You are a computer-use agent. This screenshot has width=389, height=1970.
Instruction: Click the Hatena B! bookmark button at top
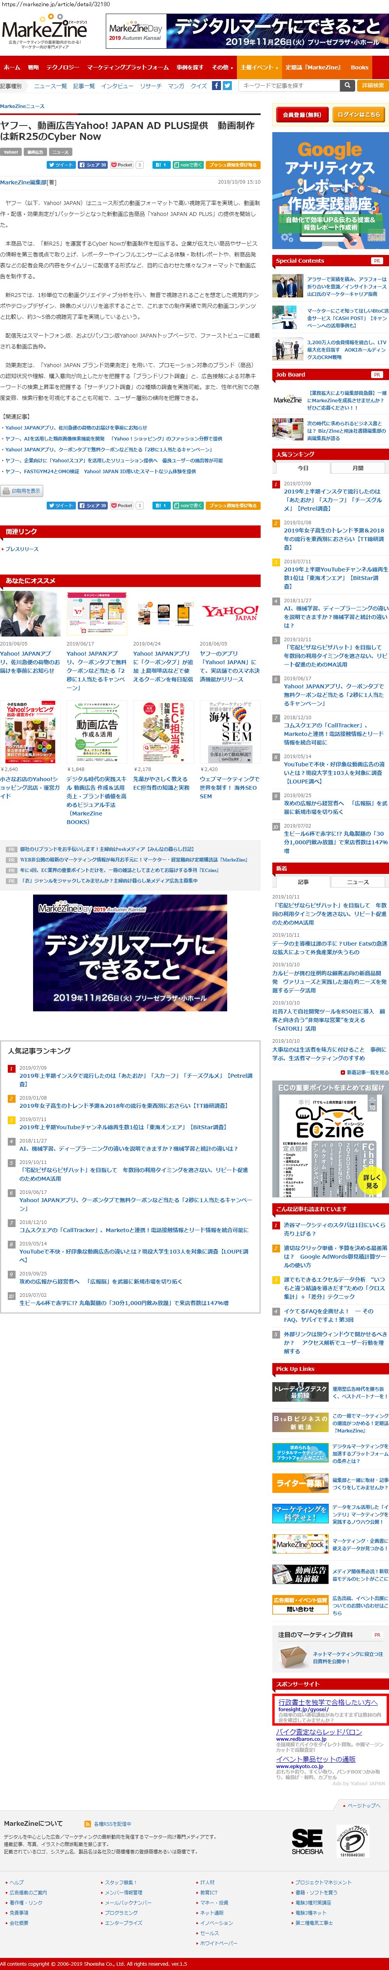(161, 164)
